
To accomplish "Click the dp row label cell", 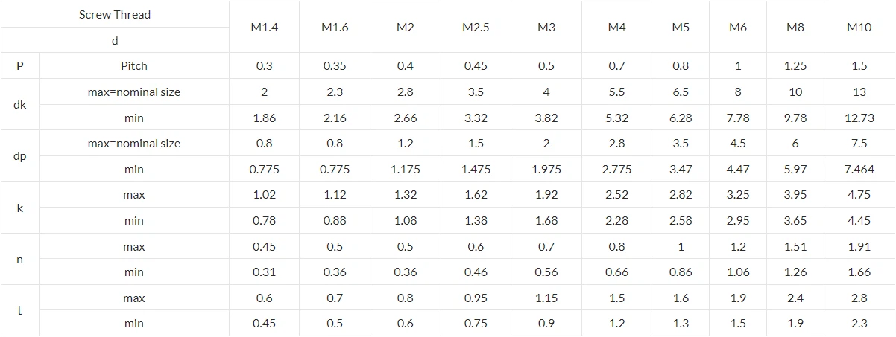I will click(20, 156).
